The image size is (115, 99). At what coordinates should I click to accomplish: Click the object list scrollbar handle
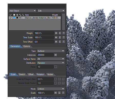64,22
